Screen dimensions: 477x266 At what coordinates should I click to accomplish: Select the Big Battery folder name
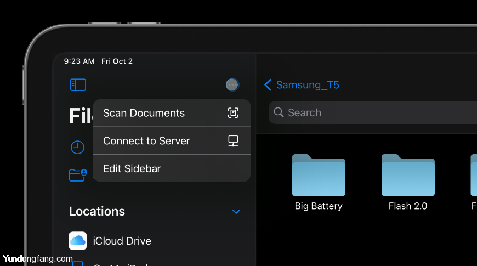click(x=319, y=206)
